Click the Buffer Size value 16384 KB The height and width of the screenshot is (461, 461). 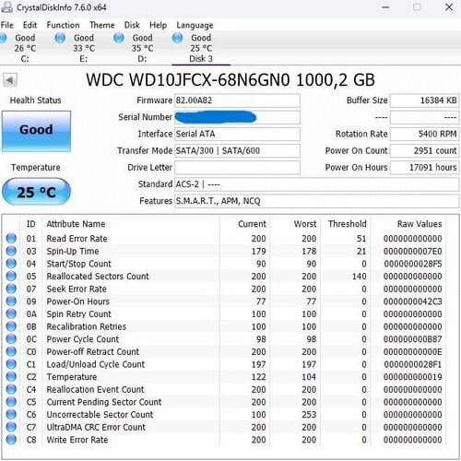[425, 100]
